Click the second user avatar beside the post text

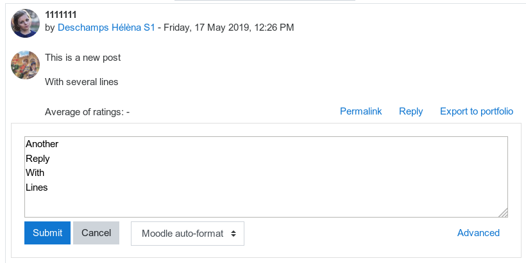25,65
